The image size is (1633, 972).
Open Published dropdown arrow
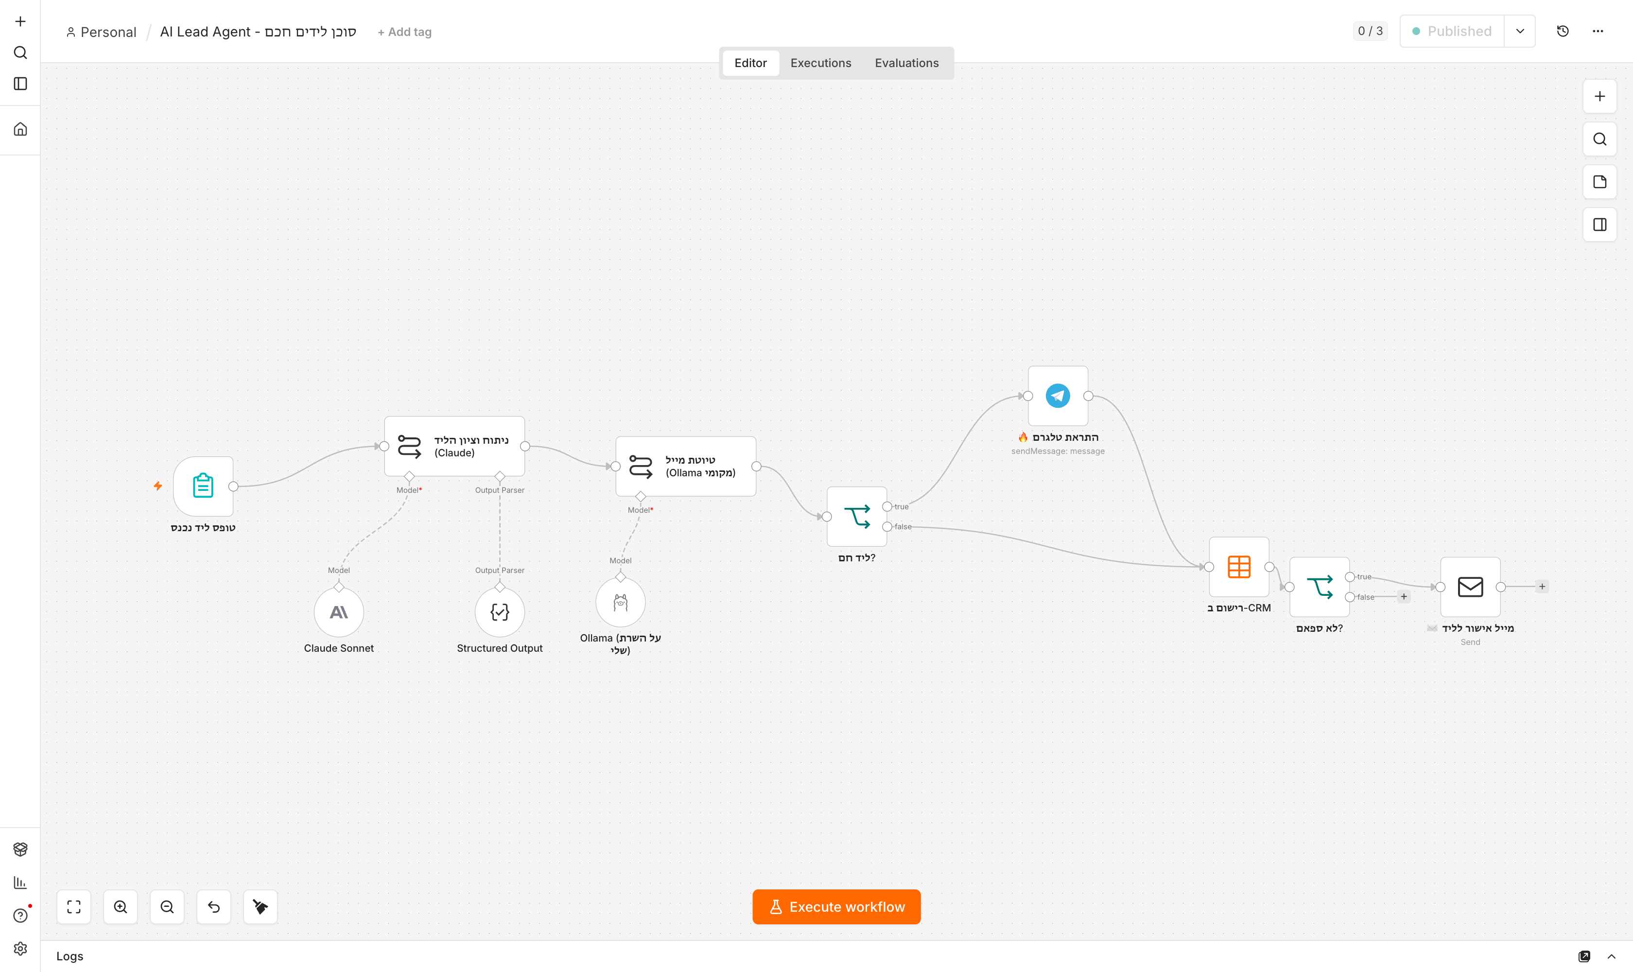1520,31
